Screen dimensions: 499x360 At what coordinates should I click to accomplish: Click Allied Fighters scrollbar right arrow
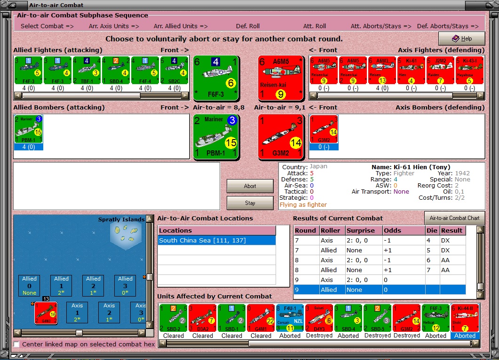[185, 95]
